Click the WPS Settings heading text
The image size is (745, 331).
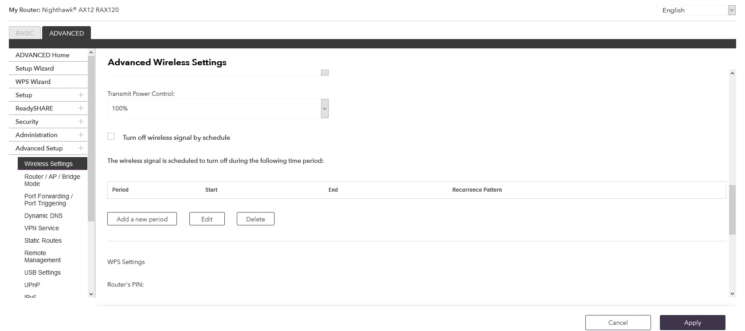[x=126, y=262]
